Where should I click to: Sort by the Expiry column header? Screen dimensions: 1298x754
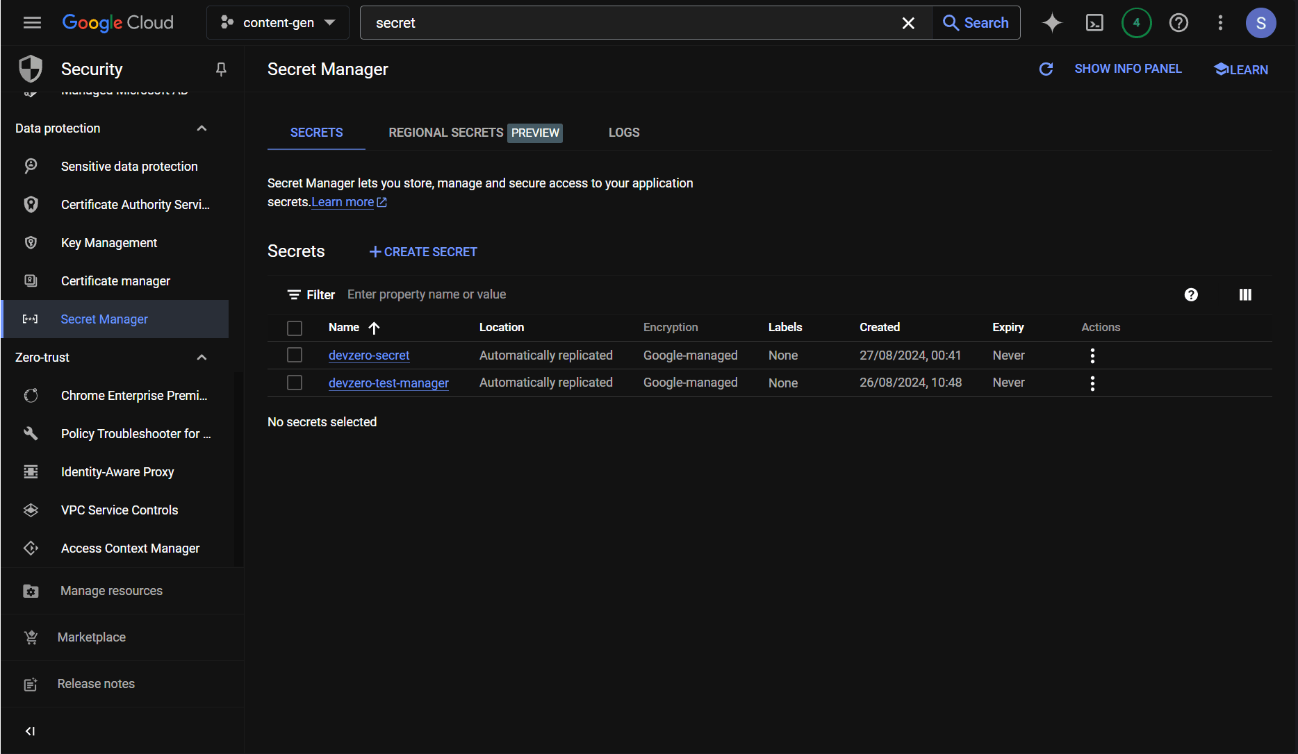1008,327
